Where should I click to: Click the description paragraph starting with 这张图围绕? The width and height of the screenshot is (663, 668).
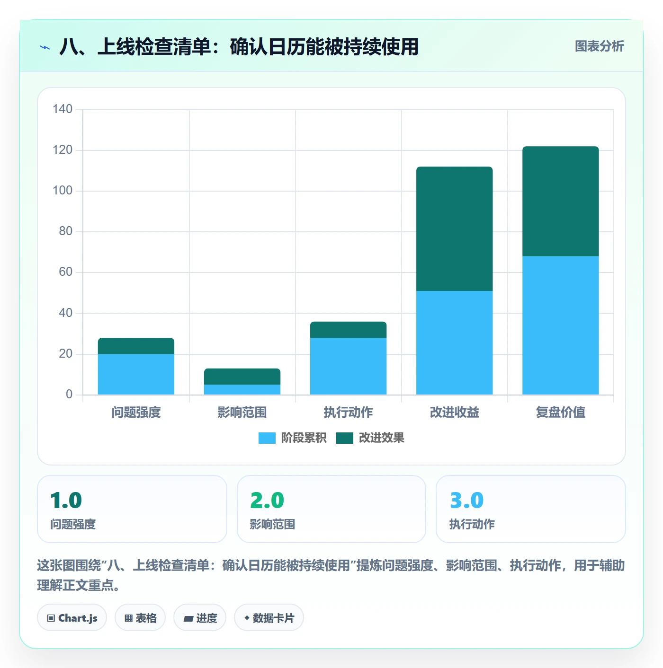[331, 575]
